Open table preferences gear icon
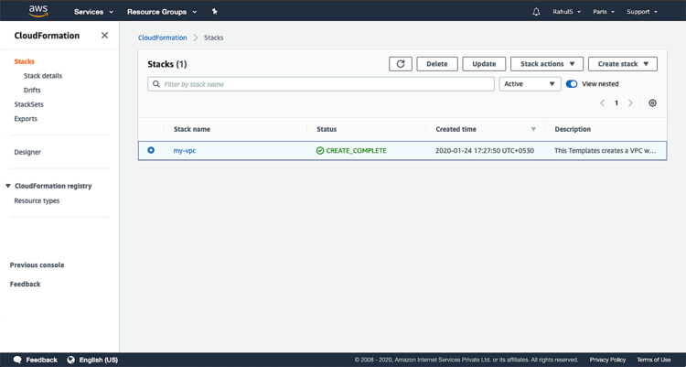Image resolution: width=686 pixels, height=367 pixels. click(x=652, y=103)
